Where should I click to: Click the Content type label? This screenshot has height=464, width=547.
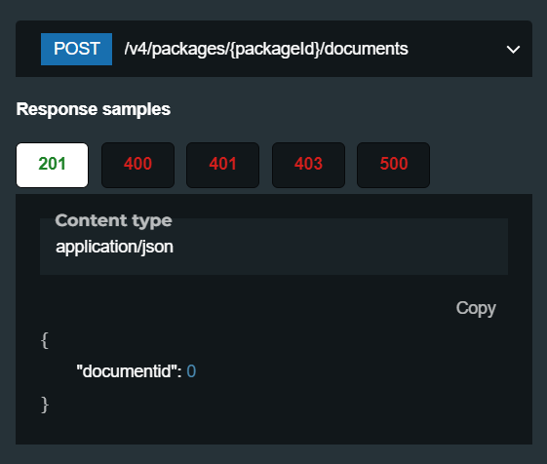(x=113, y=220)
